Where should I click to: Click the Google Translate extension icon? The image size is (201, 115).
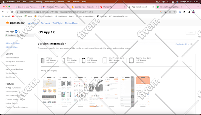(180, 12)
